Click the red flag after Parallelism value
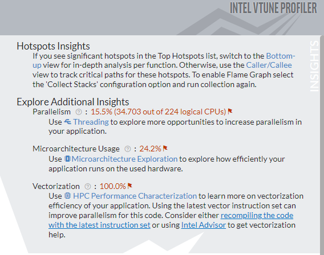Viewport: 324px width, 255px height. coord(230,112)
